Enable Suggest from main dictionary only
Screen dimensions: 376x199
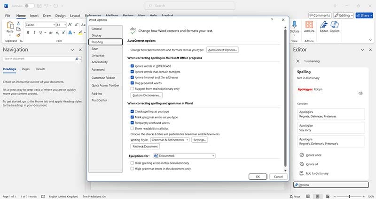point(132,88)
